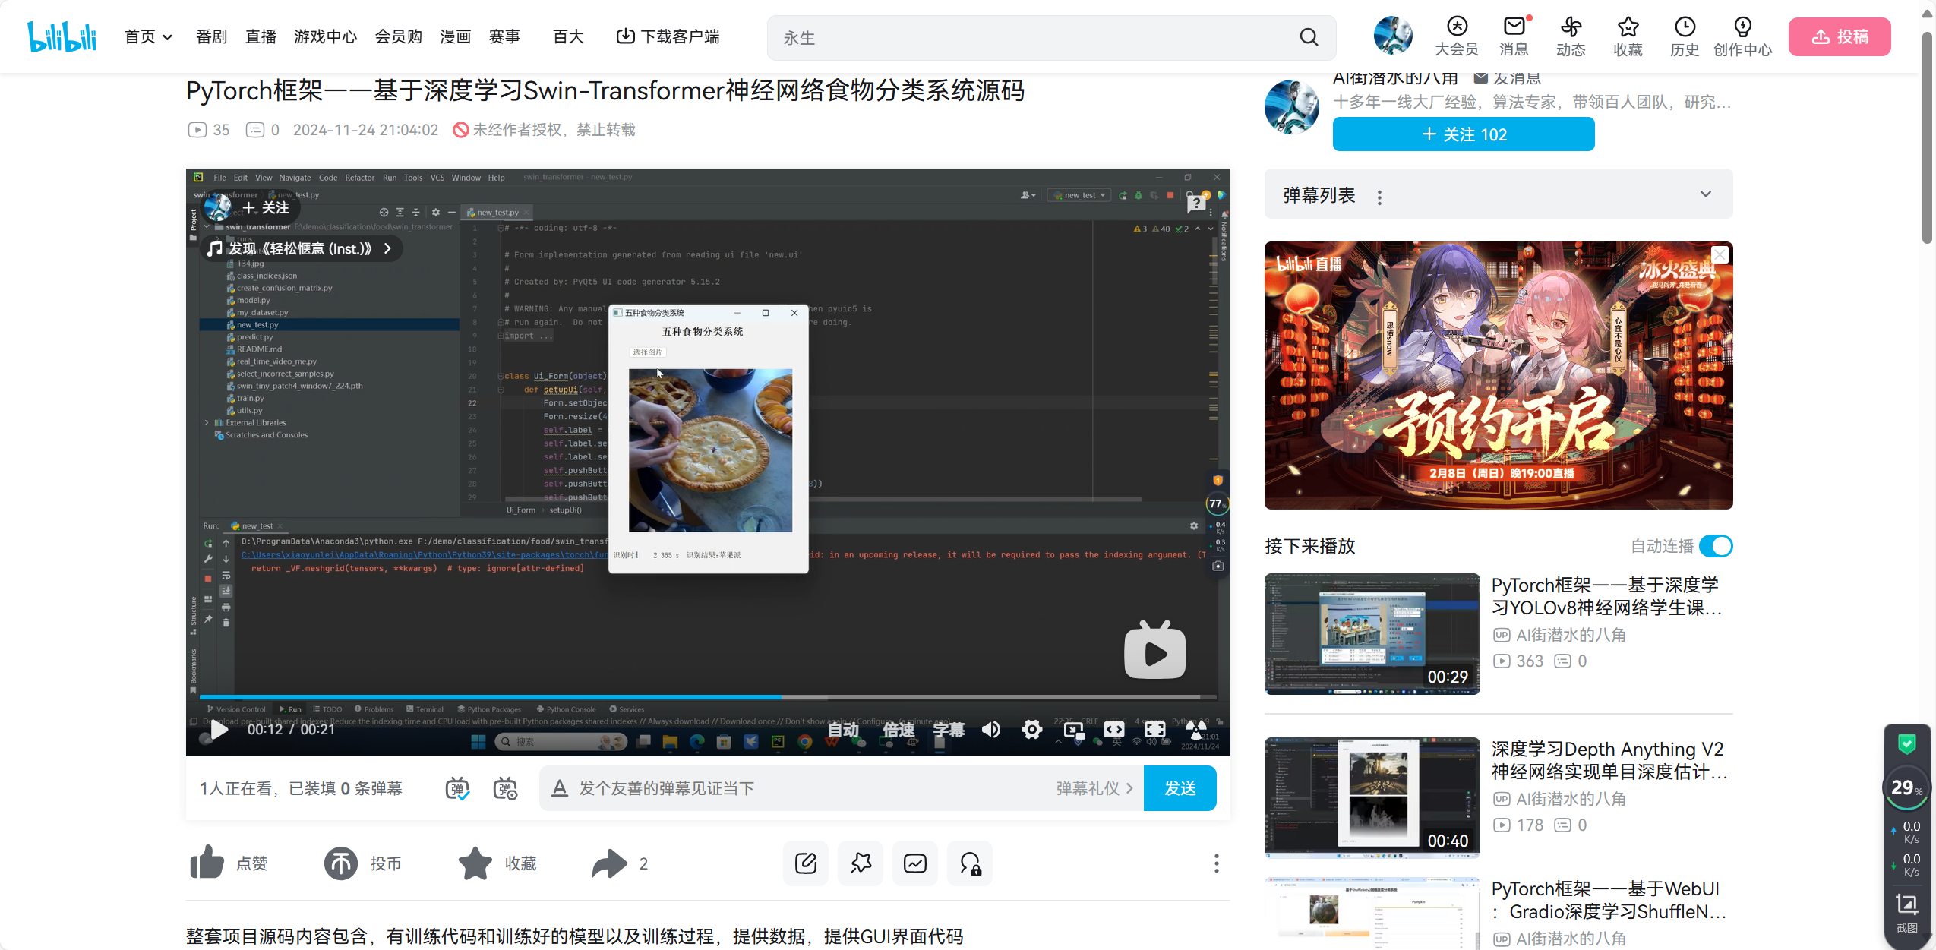Open the 倍速 playback speed dropdown
This screenshot has height=950, width=1936.
(898, 729)
